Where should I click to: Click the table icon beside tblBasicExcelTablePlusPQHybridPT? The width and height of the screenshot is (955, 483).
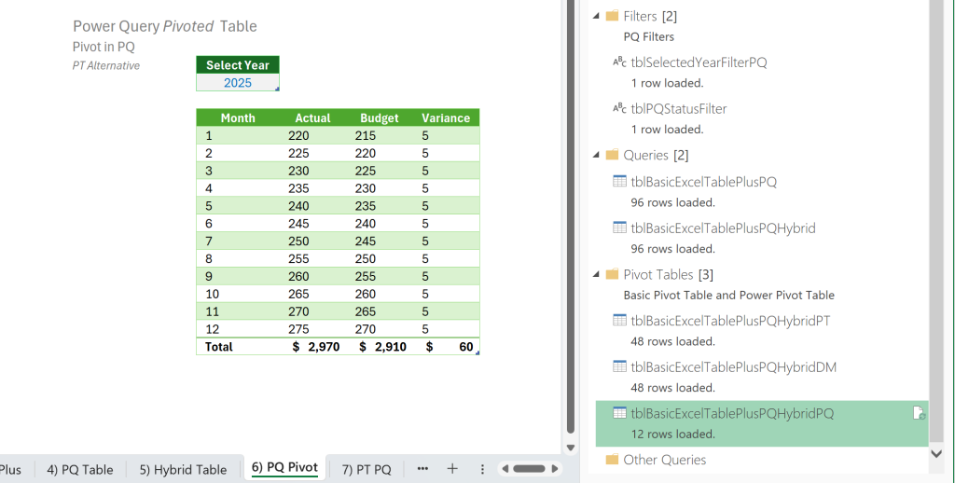[x=619, y=320]
